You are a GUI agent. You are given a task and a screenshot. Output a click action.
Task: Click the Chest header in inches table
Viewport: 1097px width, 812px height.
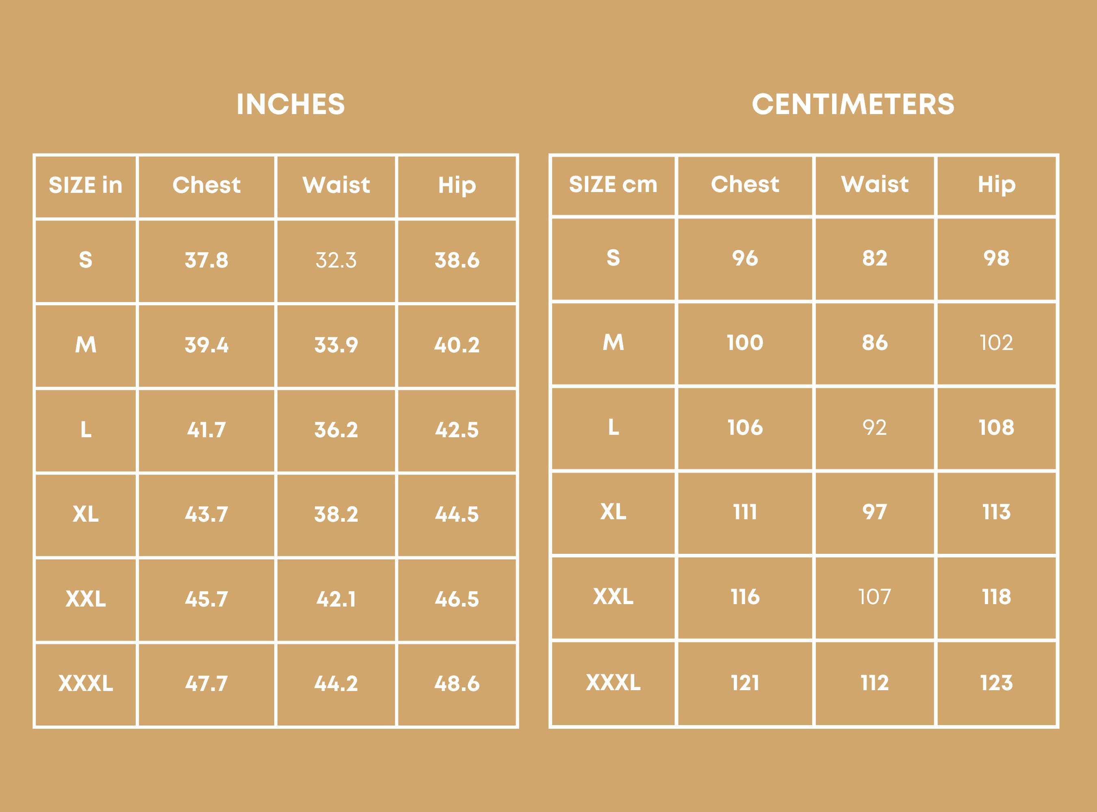tap(207, 185)
